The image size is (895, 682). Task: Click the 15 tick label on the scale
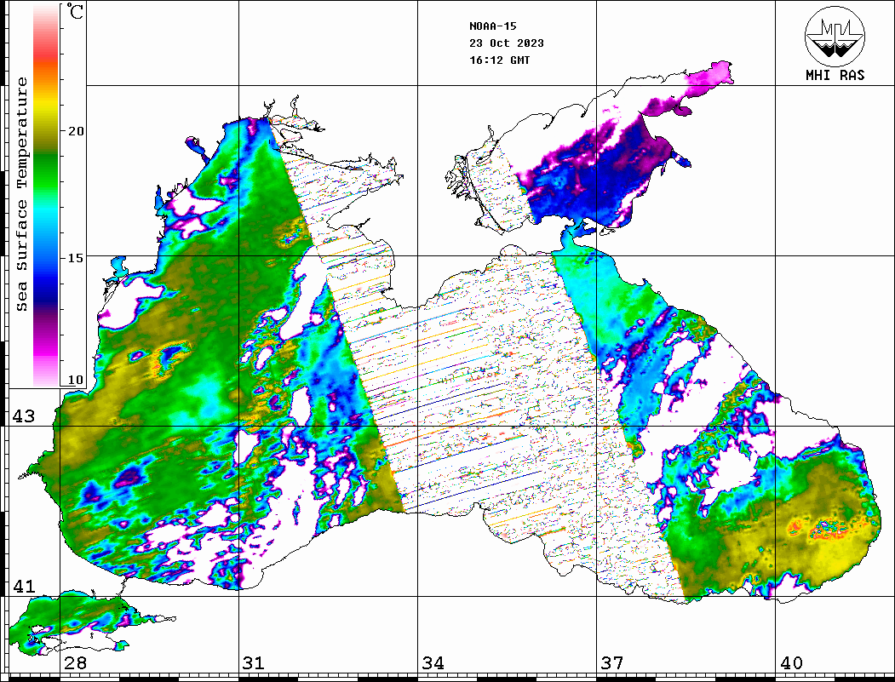coord(75,258)
